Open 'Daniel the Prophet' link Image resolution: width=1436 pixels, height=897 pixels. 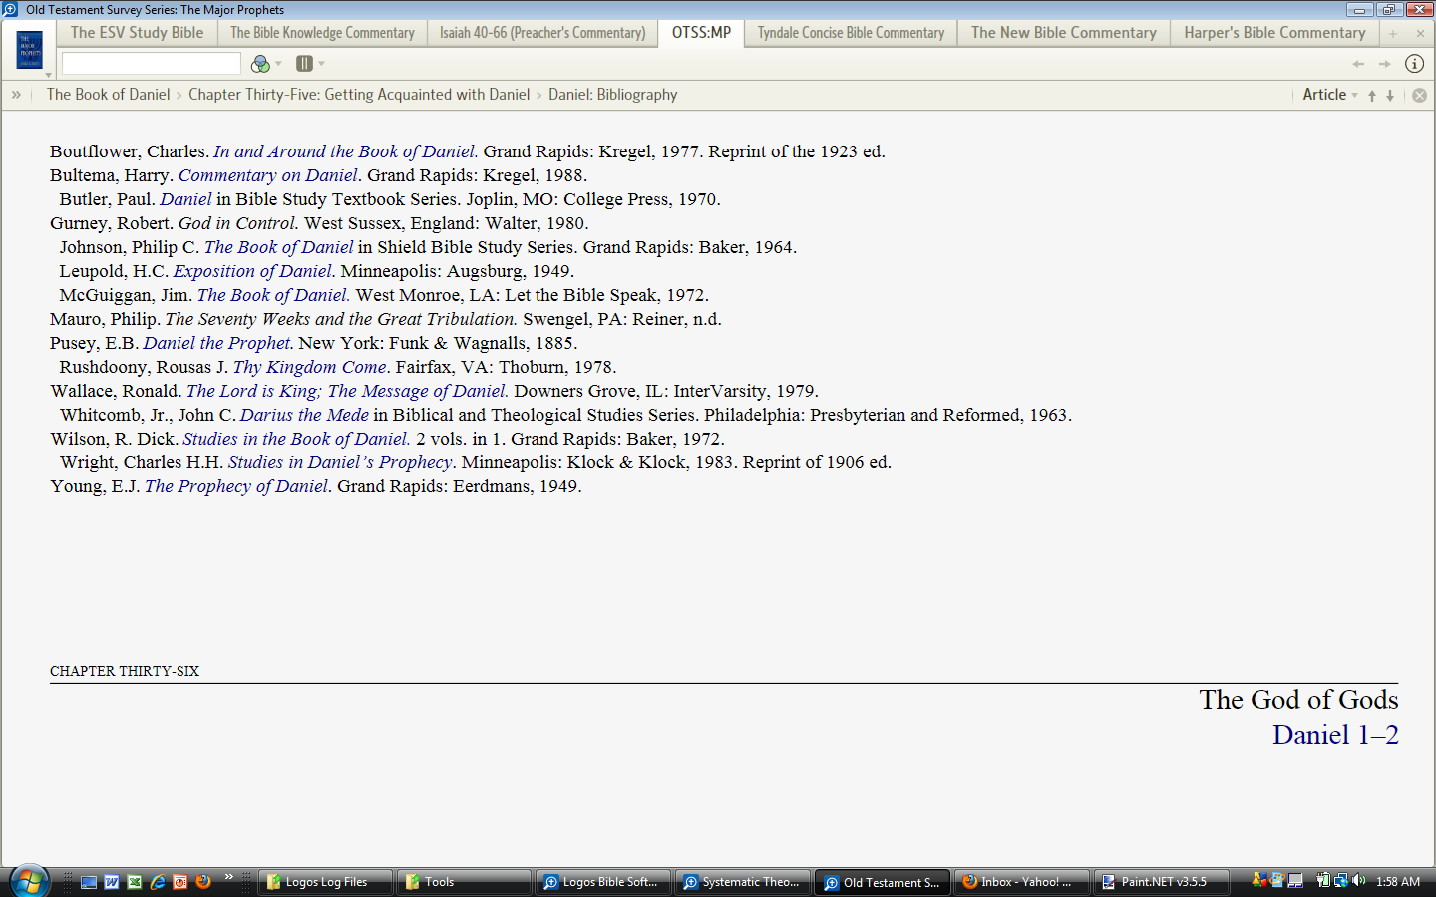[x=218, y=343]
